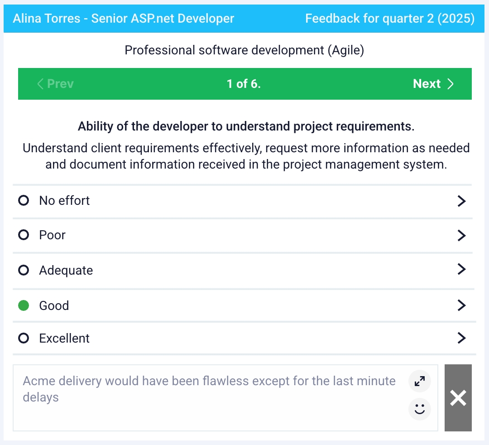This screenshot has height=445, width=489.
Task: Click the "Feedback for quarter 2 (2025)" header
Action: pyautogui.click(x=390, y=18)
